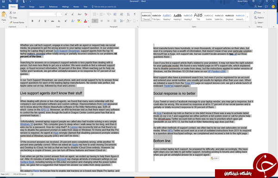278x178 pixels.
Task: Open the Select dropdown in Editing
Action: 259,23
